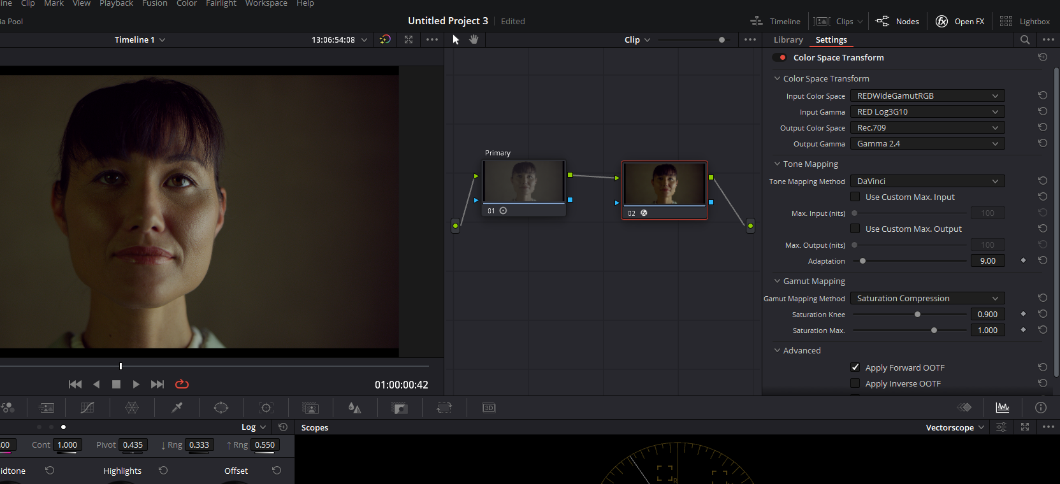The width and height of the screenshot is (1060, 484).
Task: Open the Fusion menu
Action: point(155,3)
